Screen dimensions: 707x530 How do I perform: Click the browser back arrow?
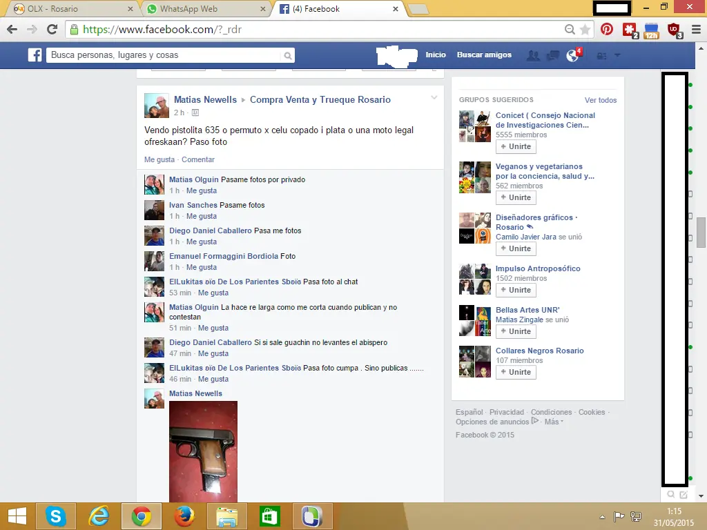click(x=12, y=29)
